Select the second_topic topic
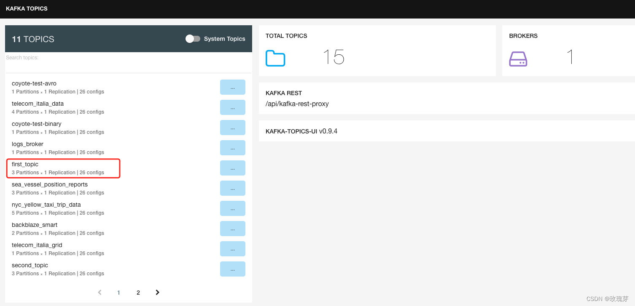This screenshot has height=306, width=635. [30, 265]
